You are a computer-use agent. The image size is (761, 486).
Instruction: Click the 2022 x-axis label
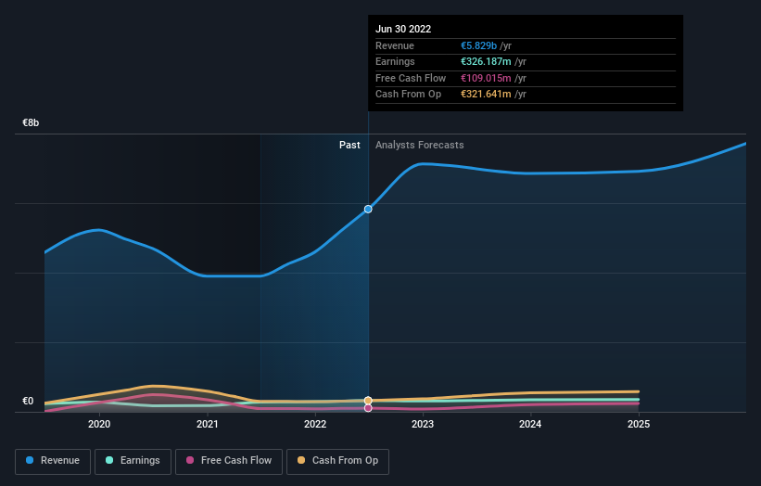coord(315,425)
